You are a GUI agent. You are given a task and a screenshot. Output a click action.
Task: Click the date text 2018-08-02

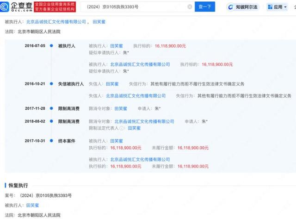(35, 121)
